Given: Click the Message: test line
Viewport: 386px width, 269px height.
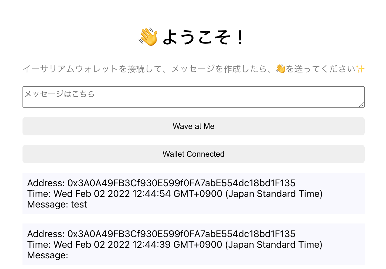Looking at the screenshot, I should click(57, 204).
